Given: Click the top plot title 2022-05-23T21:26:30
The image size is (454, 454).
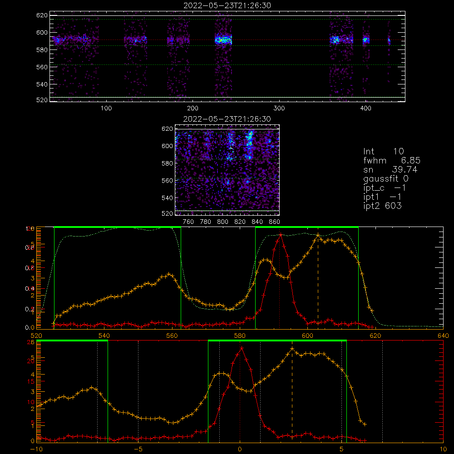Looking at the screenshot, I should [x=227, y=5].
